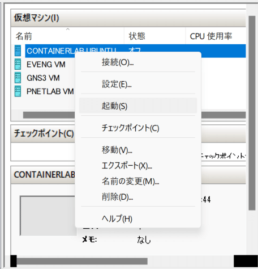Select the PNETLAB VM row
The image size is (258, 269).
tap(50, 91)
